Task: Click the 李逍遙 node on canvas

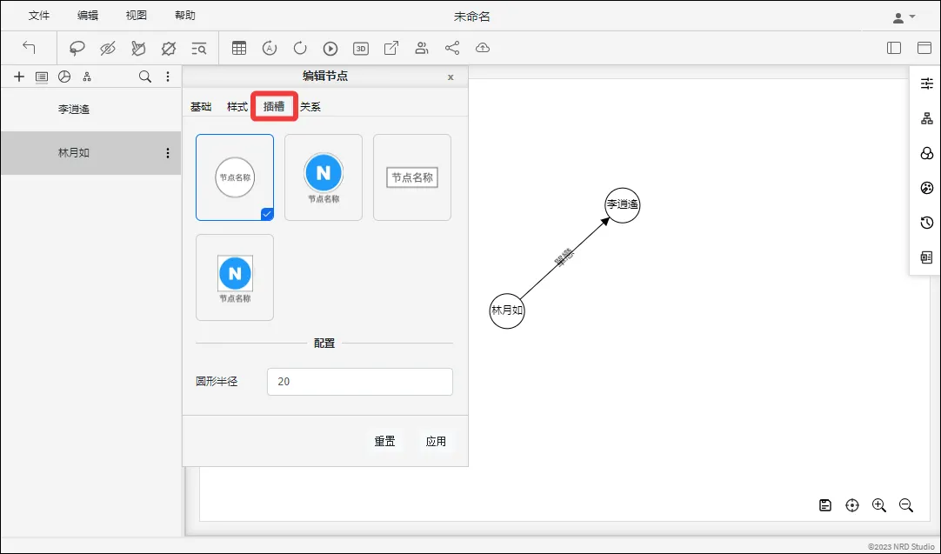Action: 623,204
